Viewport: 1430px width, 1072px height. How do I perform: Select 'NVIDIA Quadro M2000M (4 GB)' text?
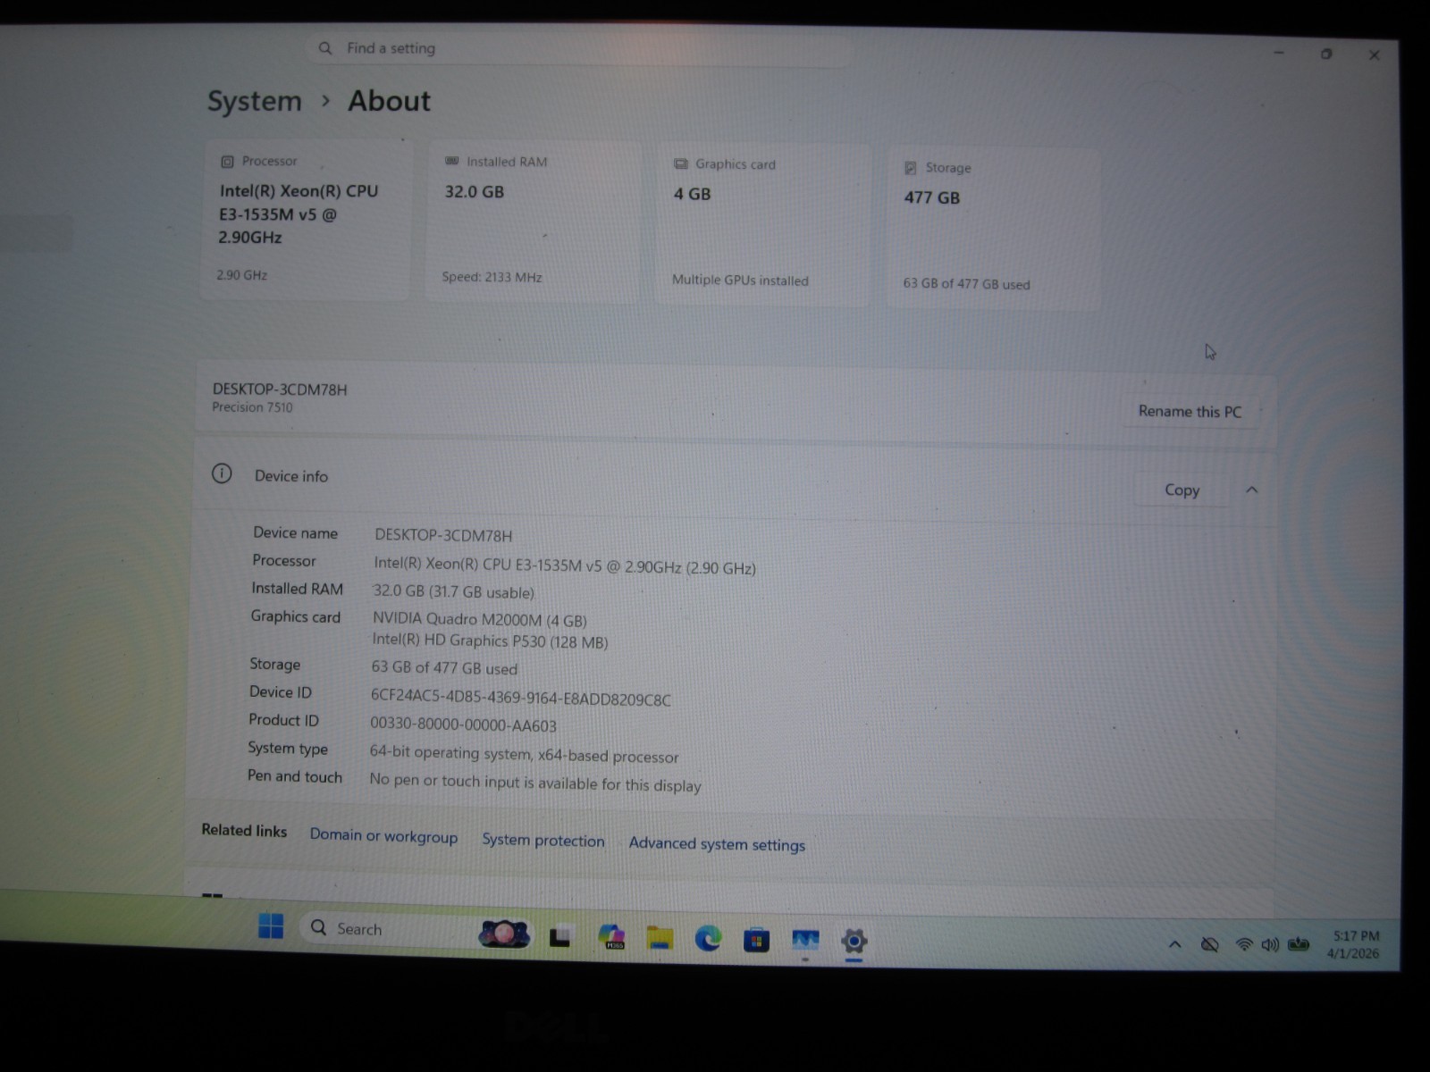click(x=479, y=619)
